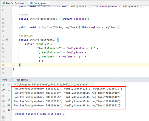Click familyNumber field on line 44

75,48
